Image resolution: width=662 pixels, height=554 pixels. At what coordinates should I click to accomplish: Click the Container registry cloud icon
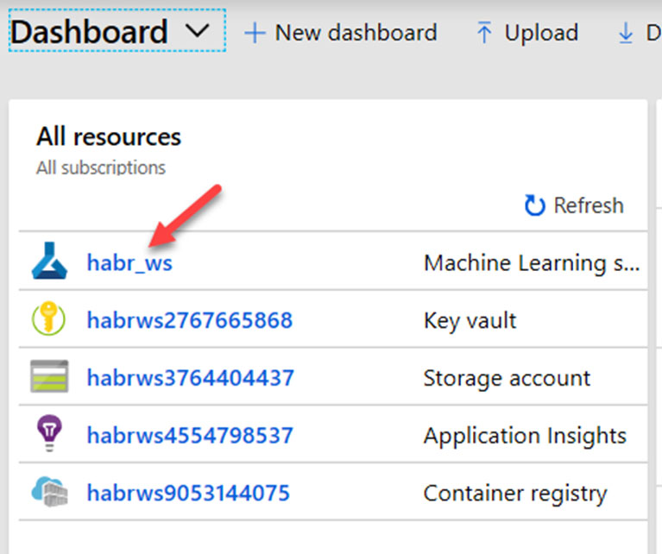pos(50,492)
